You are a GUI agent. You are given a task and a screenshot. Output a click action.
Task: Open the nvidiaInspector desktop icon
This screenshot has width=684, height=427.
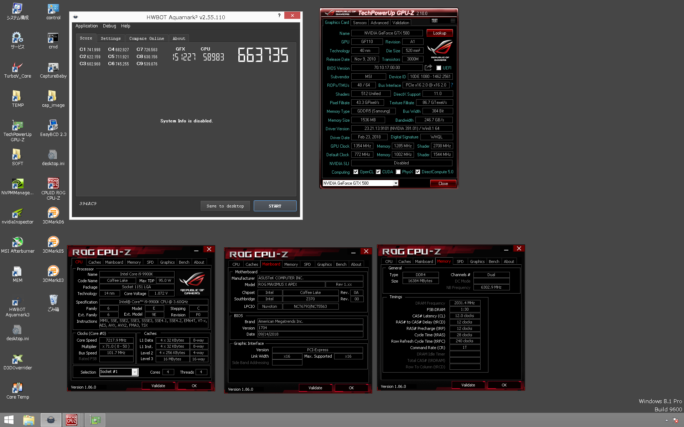tap(17, 216)
